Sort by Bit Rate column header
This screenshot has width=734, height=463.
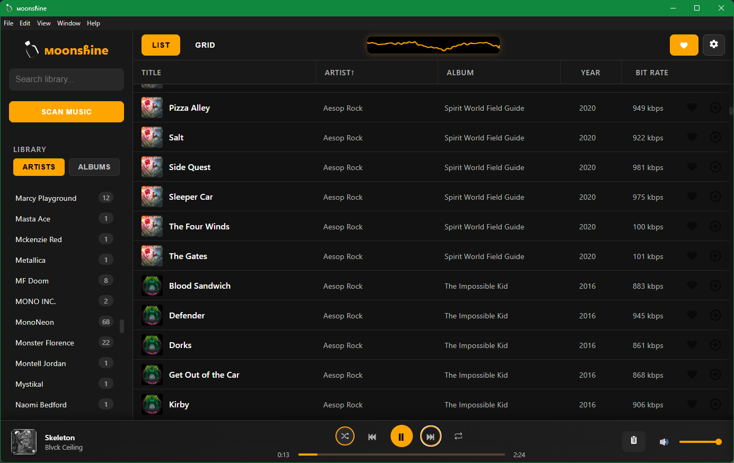click(652, 73)
